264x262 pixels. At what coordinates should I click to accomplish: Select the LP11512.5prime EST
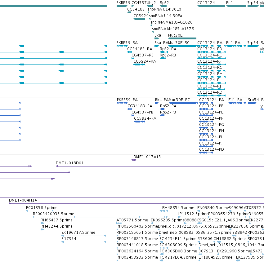click(x=179, y=217)
